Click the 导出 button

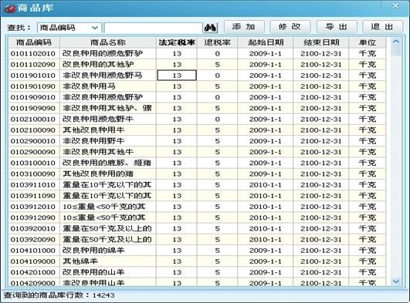[x=337, y=27]
